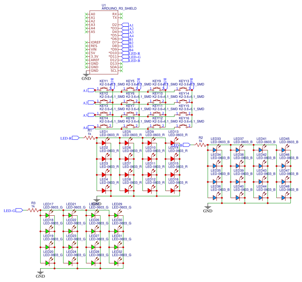Screen dimensions: 302x282
Task: Select the R3 1k resistor symbol
Action: (x=33, y=210)
